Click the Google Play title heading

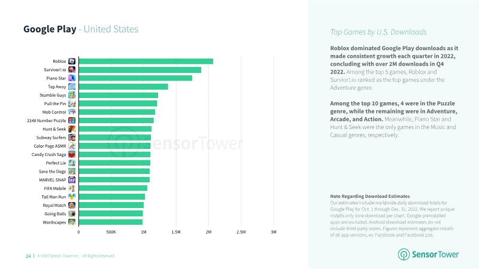pyautogui.click(x=50, y=29)
